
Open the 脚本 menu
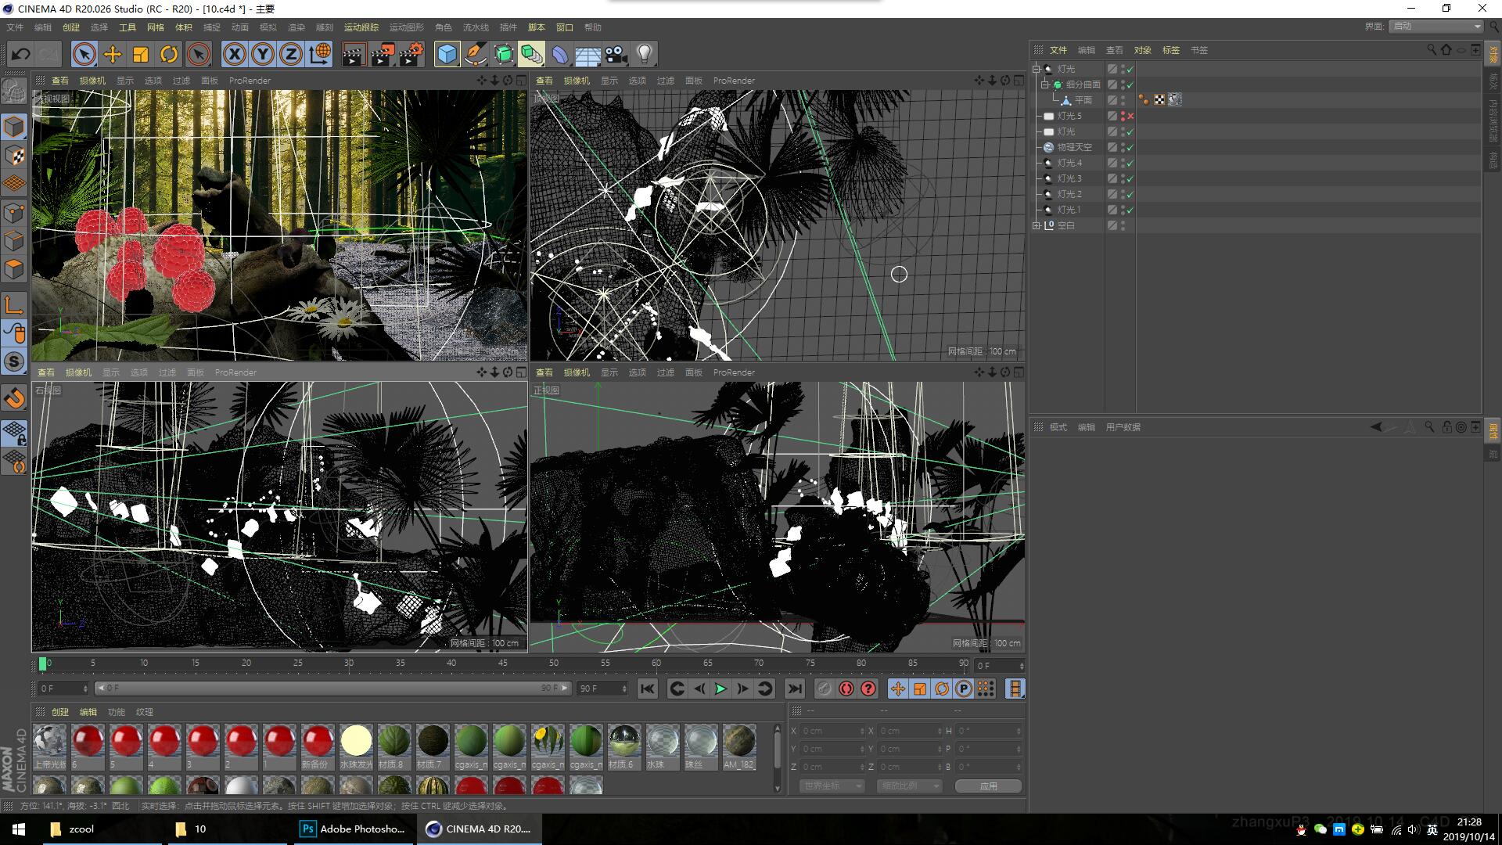click(536, 27)
